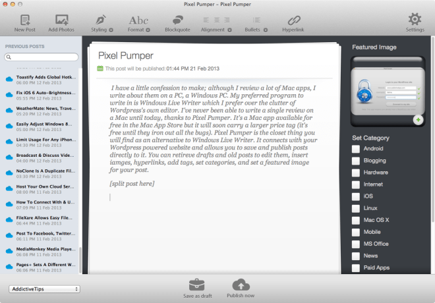Align text center
Image resolution: width=435 pixels, height=303 pixels.
(217, 20)
